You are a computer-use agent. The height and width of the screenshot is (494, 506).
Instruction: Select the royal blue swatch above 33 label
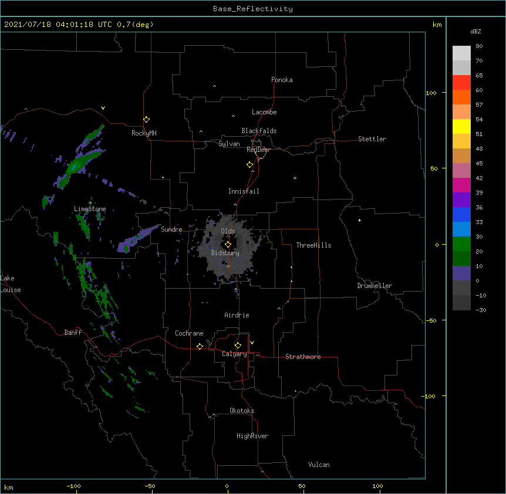461,214
